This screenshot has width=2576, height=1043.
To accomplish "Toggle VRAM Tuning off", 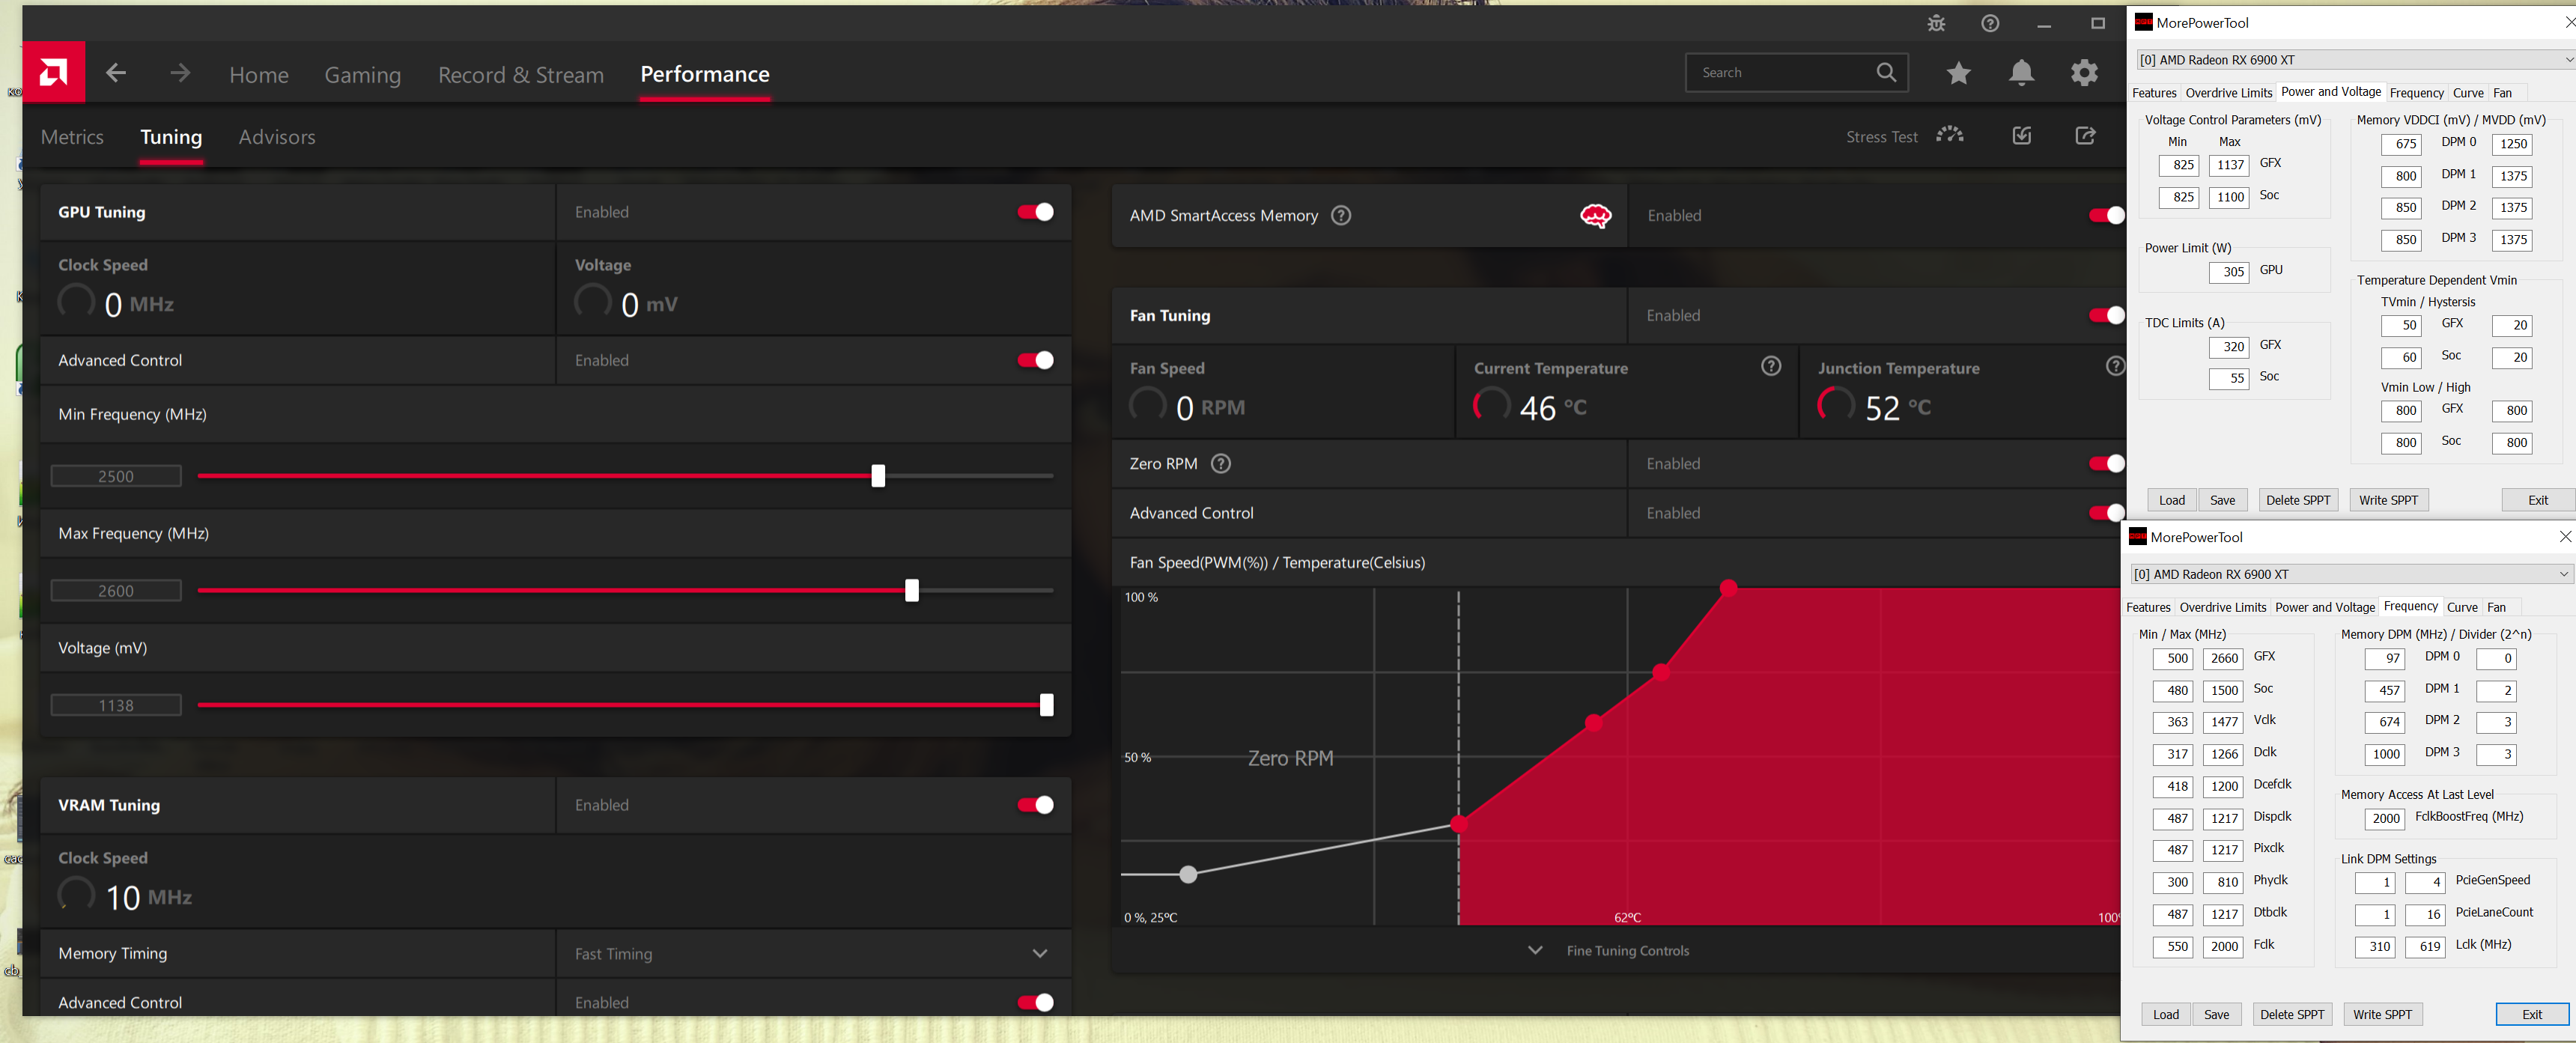I will coord(1035,805).
